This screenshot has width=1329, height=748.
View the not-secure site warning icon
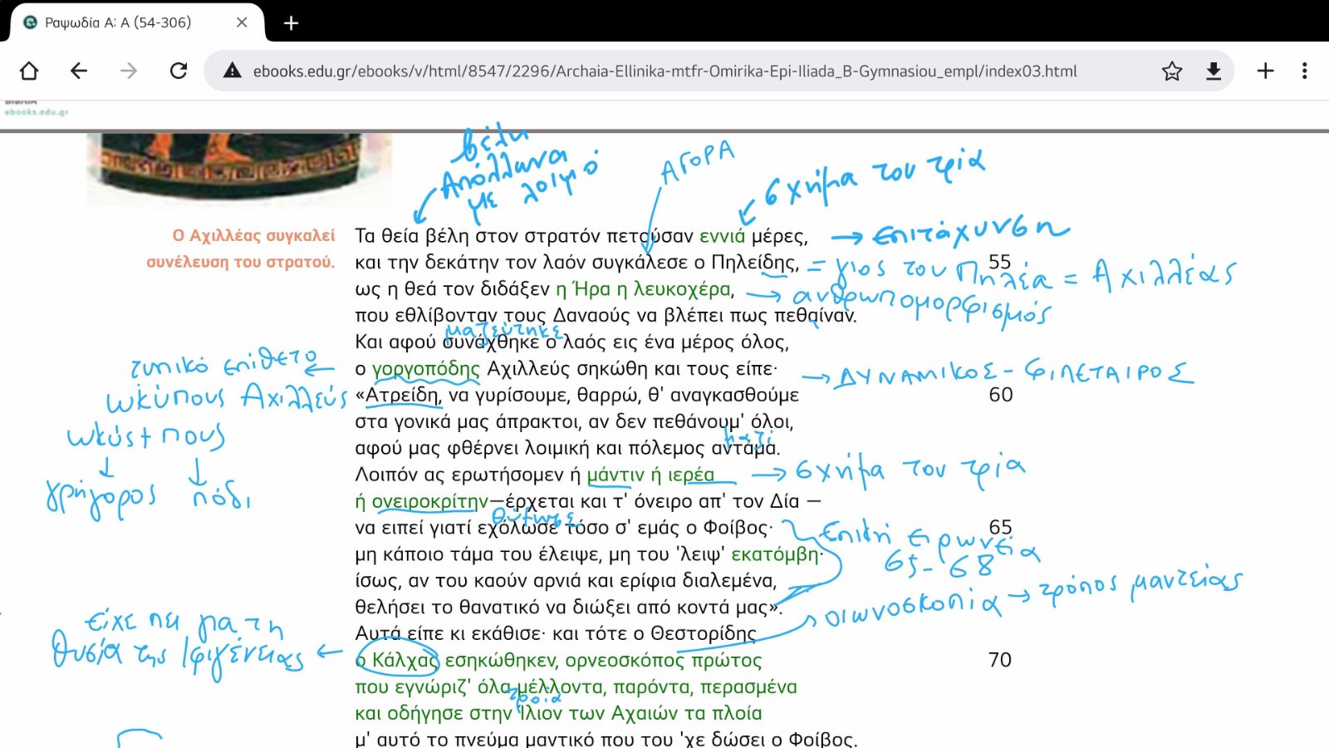[x=233, y=71]
